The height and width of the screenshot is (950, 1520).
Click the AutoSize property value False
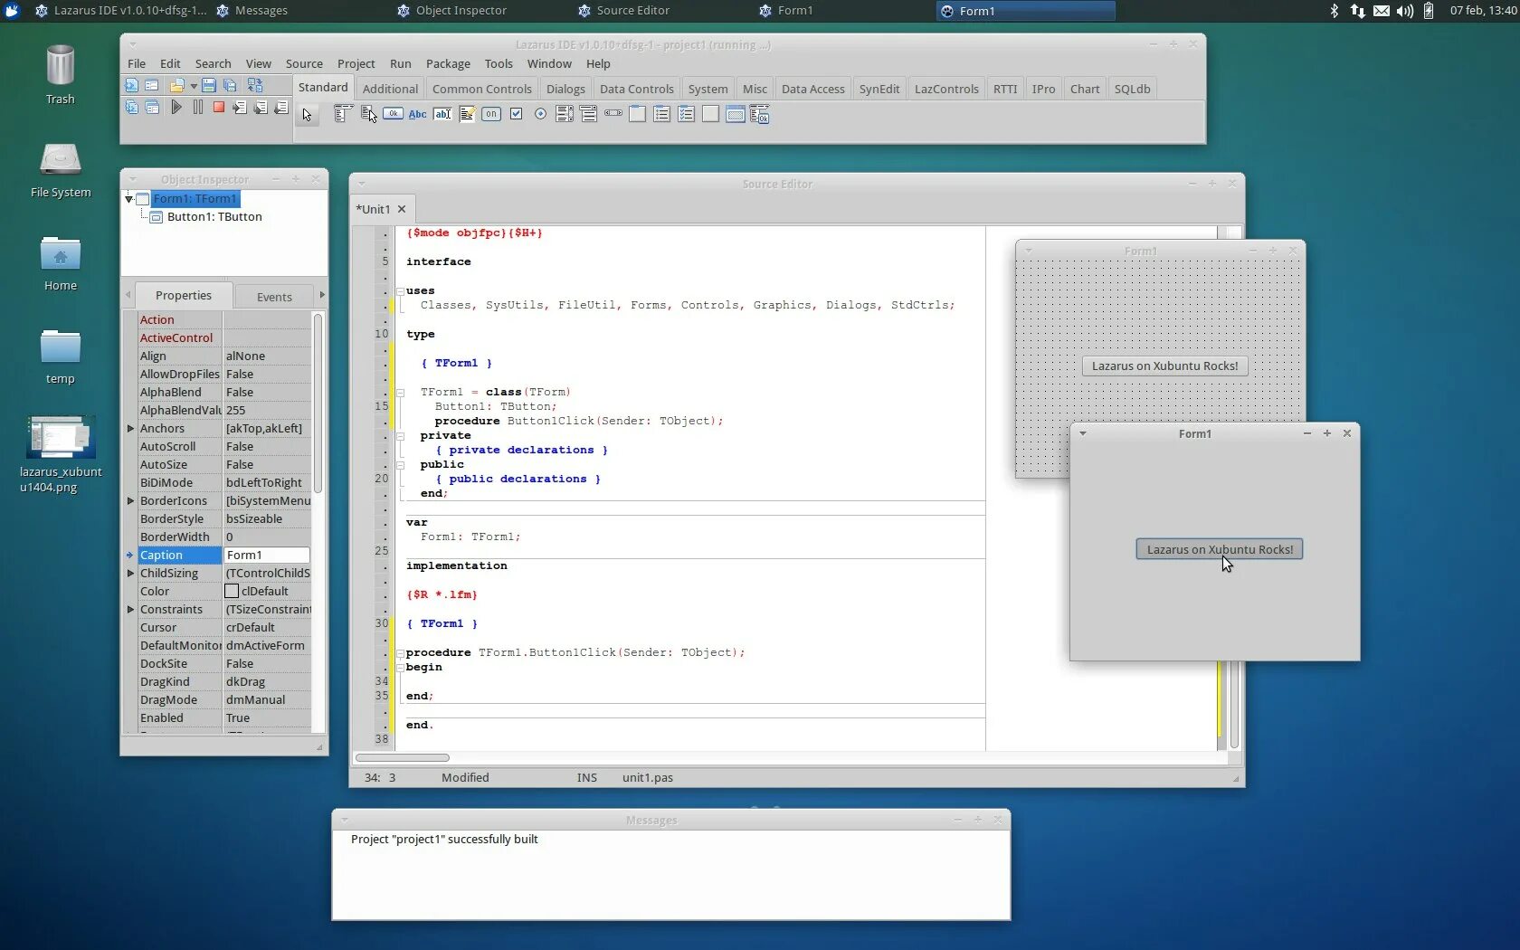[x=266, y=464]
